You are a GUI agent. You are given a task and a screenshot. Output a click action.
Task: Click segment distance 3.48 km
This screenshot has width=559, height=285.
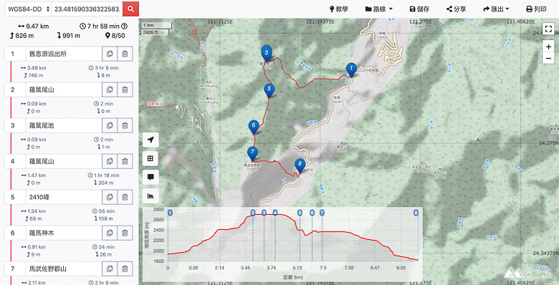37,68
